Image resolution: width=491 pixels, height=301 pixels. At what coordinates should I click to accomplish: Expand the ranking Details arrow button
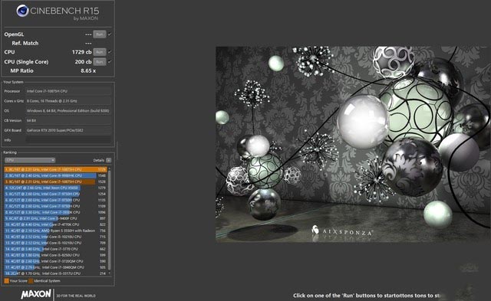109,160
